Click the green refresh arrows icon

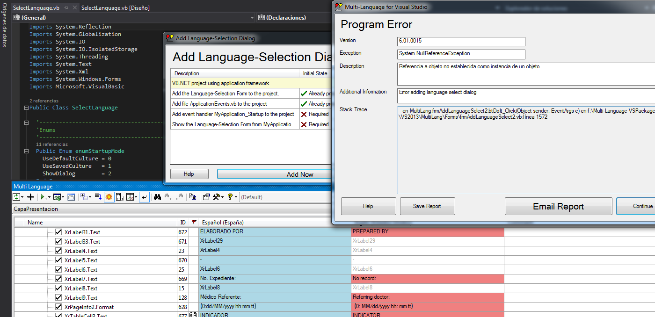click(16, 197)
